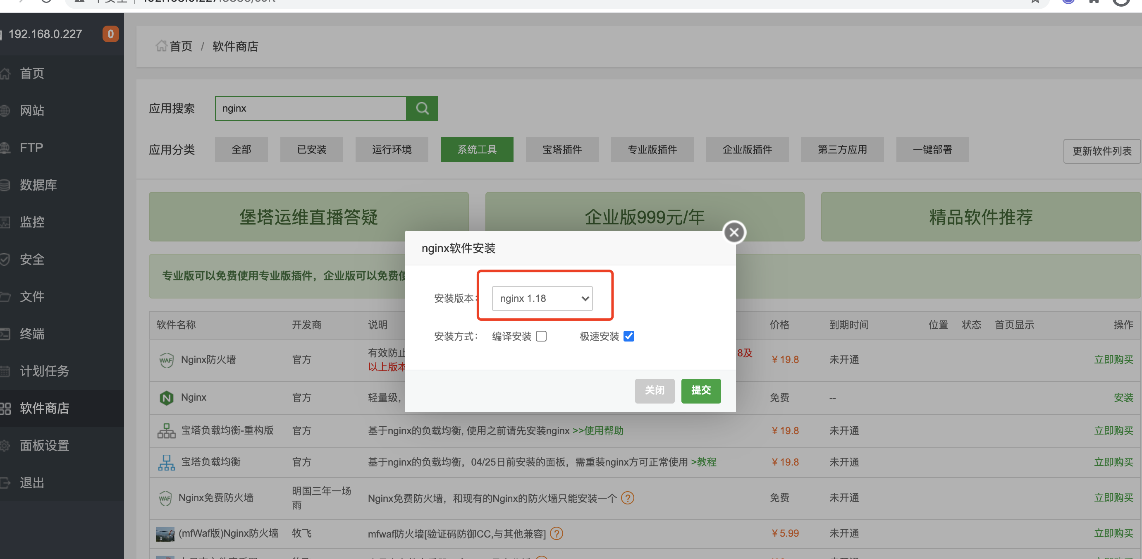Open 数据库 in the sidebar menu
Screen dimensions: 1142x559
click(38, 185)
